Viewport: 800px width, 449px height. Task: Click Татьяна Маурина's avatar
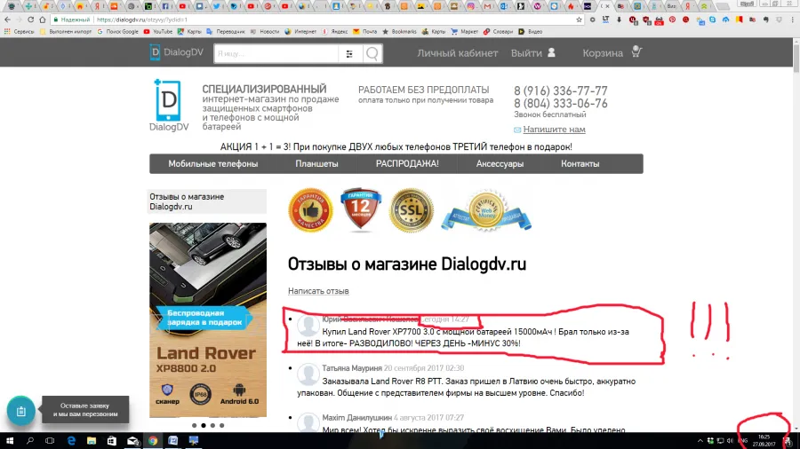(308, 374)
